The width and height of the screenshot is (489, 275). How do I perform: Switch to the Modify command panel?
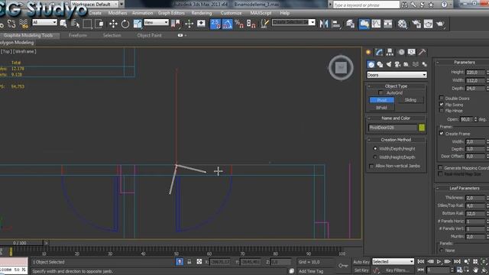click(379, 52)
